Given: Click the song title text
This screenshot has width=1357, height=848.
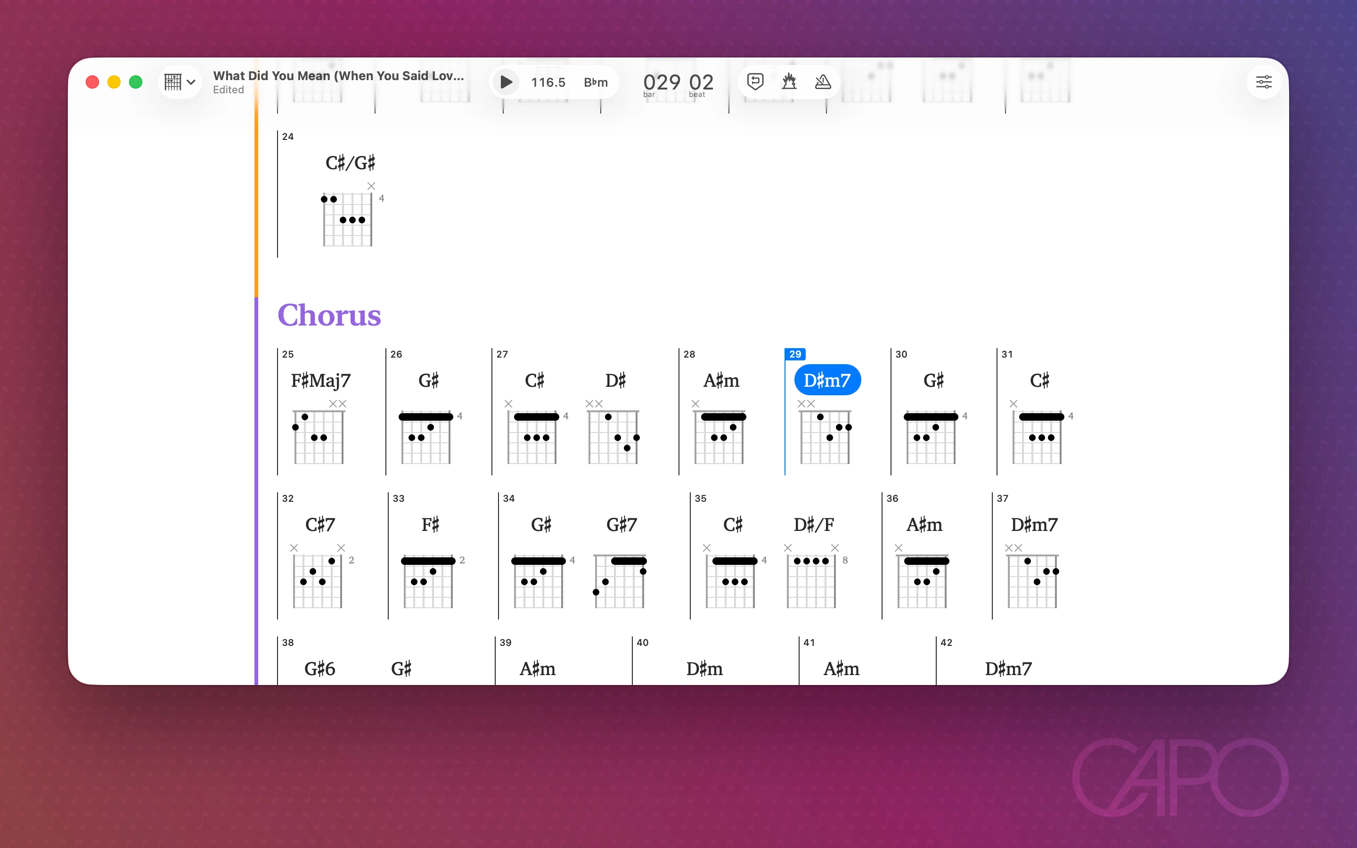Looking at the screenshot, I should 338,76.
